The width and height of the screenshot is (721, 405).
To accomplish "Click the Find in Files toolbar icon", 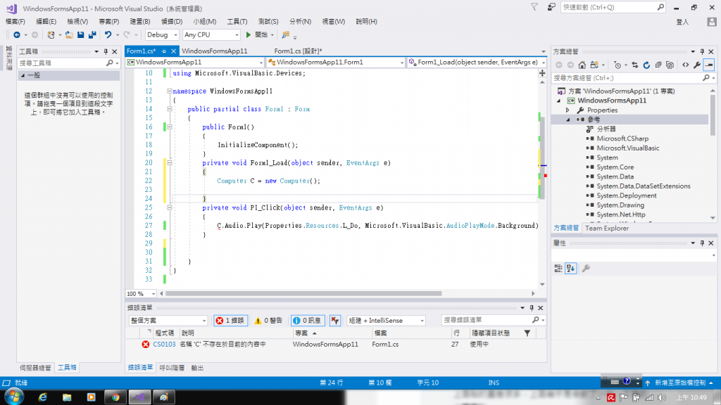I will pyautogui.click(x=286, y=35).
